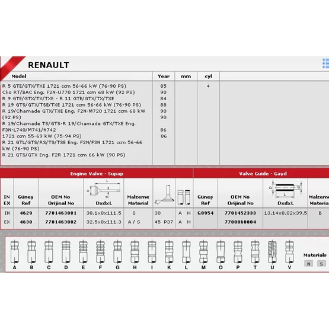Click the mm column header
The image size is (329, 329).
click(186, 76)
